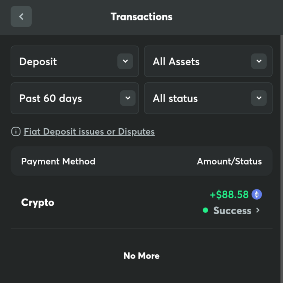Click the Ethereum coin icon
The image size is (283, 283).
click(x=257, y=194)
